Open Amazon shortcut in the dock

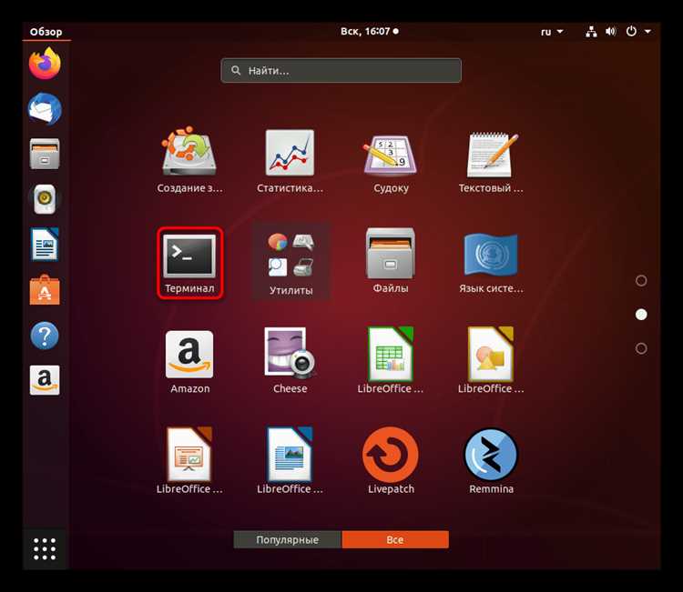click(45, 381)
